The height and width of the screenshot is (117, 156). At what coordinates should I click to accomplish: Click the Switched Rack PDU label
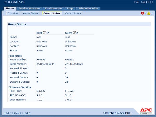117,113
